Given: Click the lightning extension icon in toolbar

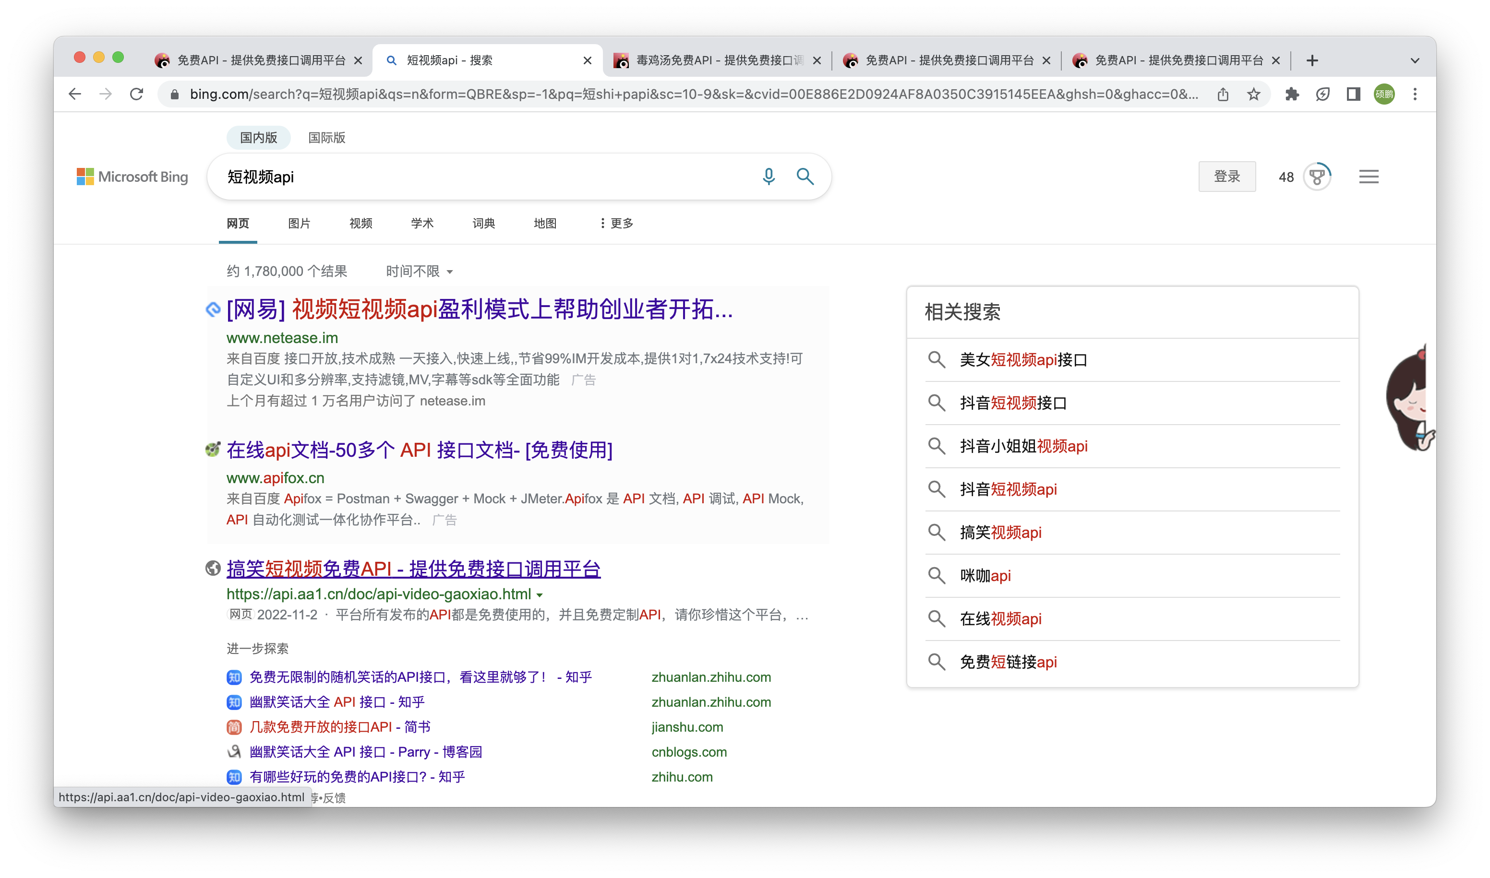Looking at the screenshot, I should coord(1322,94).
